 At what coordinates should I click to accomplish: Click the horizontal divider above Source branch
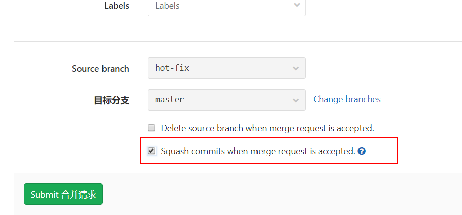point(237,41)
